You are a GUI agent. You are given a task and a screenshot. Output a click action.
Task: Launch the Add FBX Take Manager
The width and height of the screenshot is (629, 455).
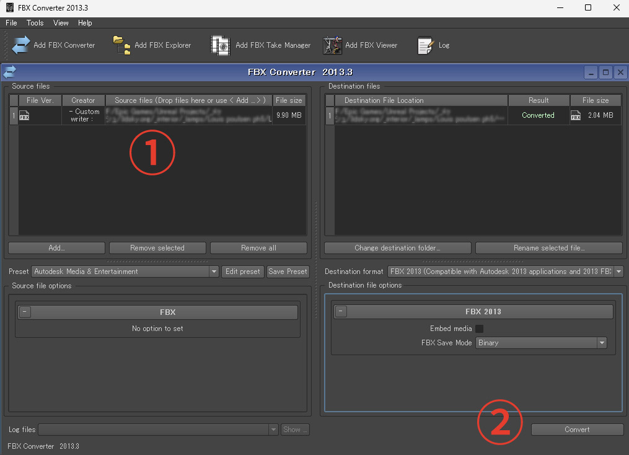click(220, 45)
